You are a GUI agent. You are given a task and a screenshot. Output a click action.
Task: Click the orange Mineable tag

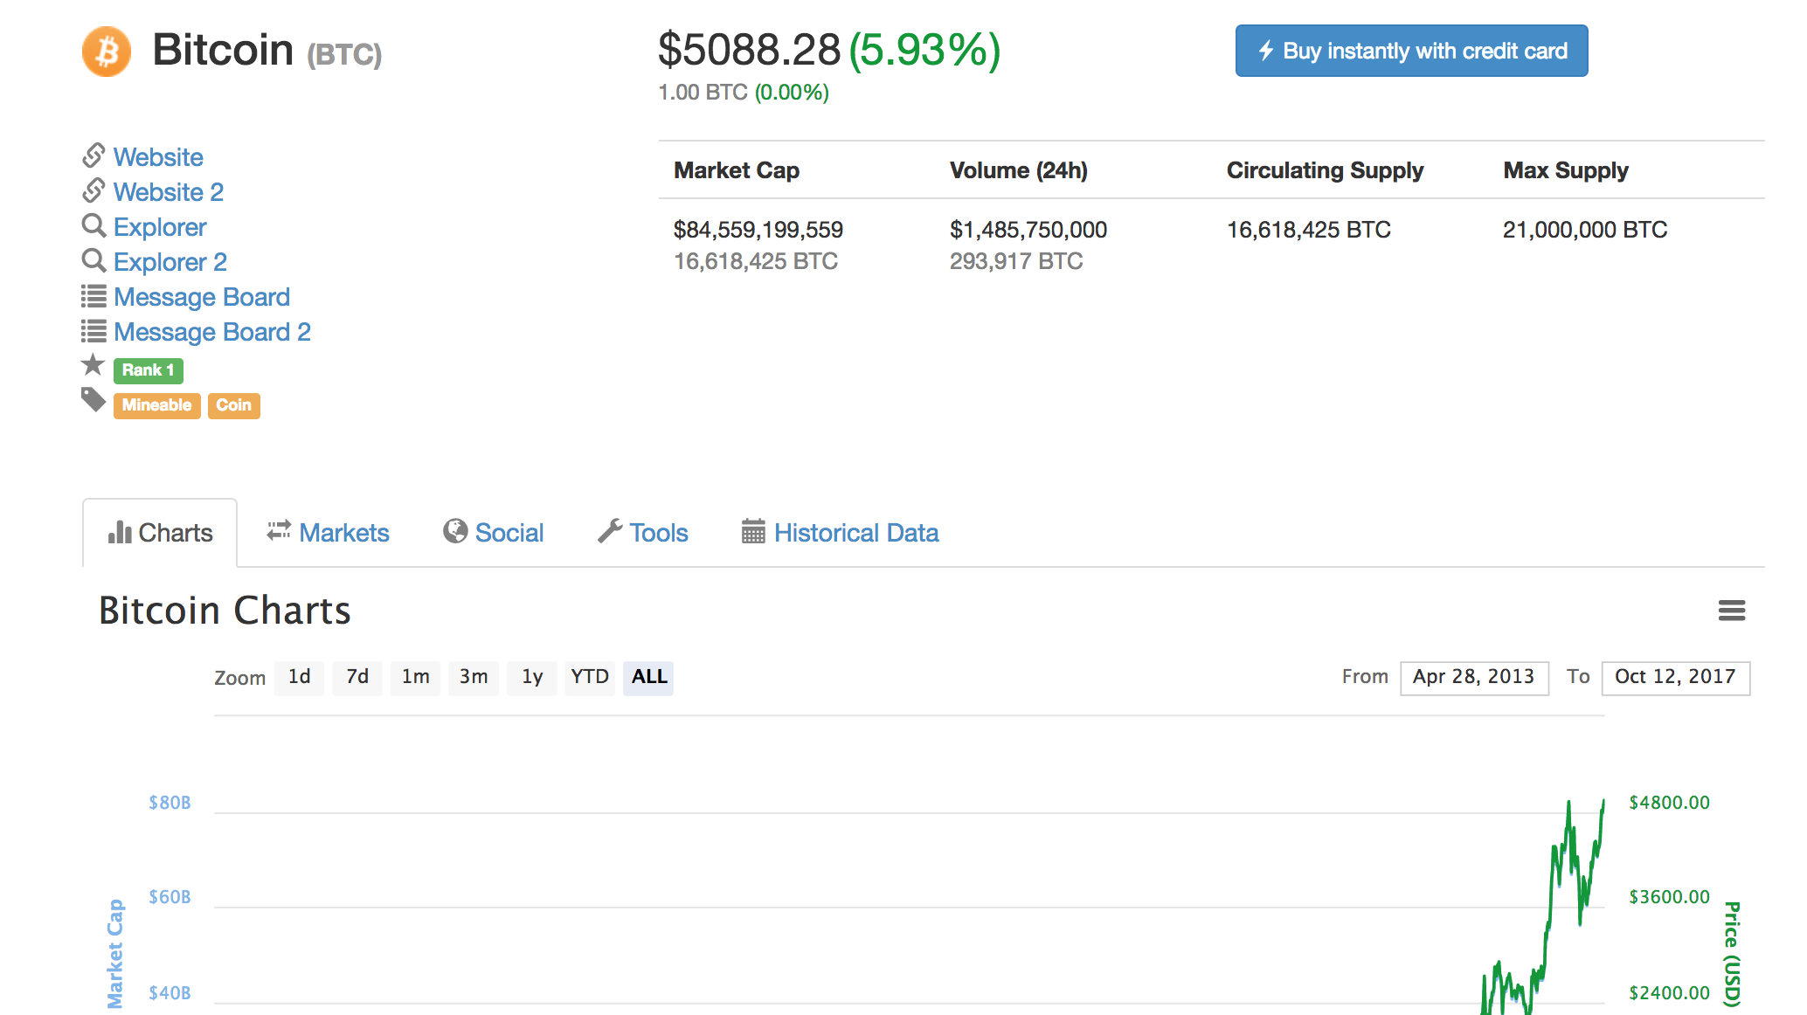click(156, 405)
